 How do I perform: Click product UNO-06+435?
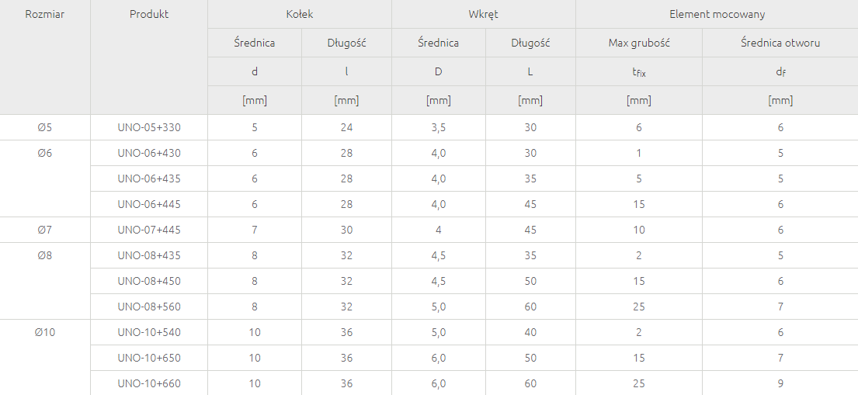point(149,178)
